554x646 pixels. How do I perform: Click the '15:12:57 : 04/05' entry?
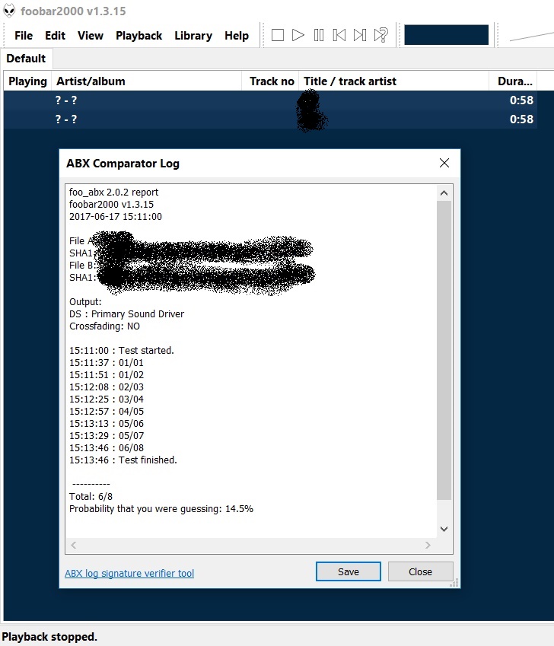(107, 411)
